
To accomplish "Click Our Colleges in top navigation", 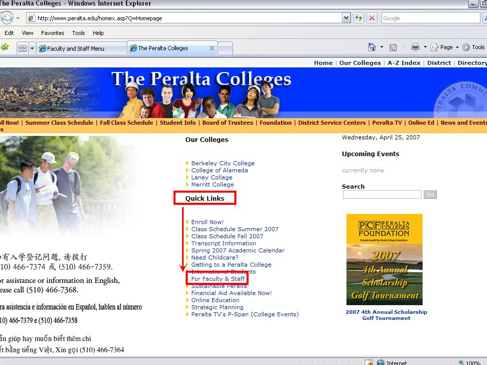I will pyautogui.click(x=360, y=63).
